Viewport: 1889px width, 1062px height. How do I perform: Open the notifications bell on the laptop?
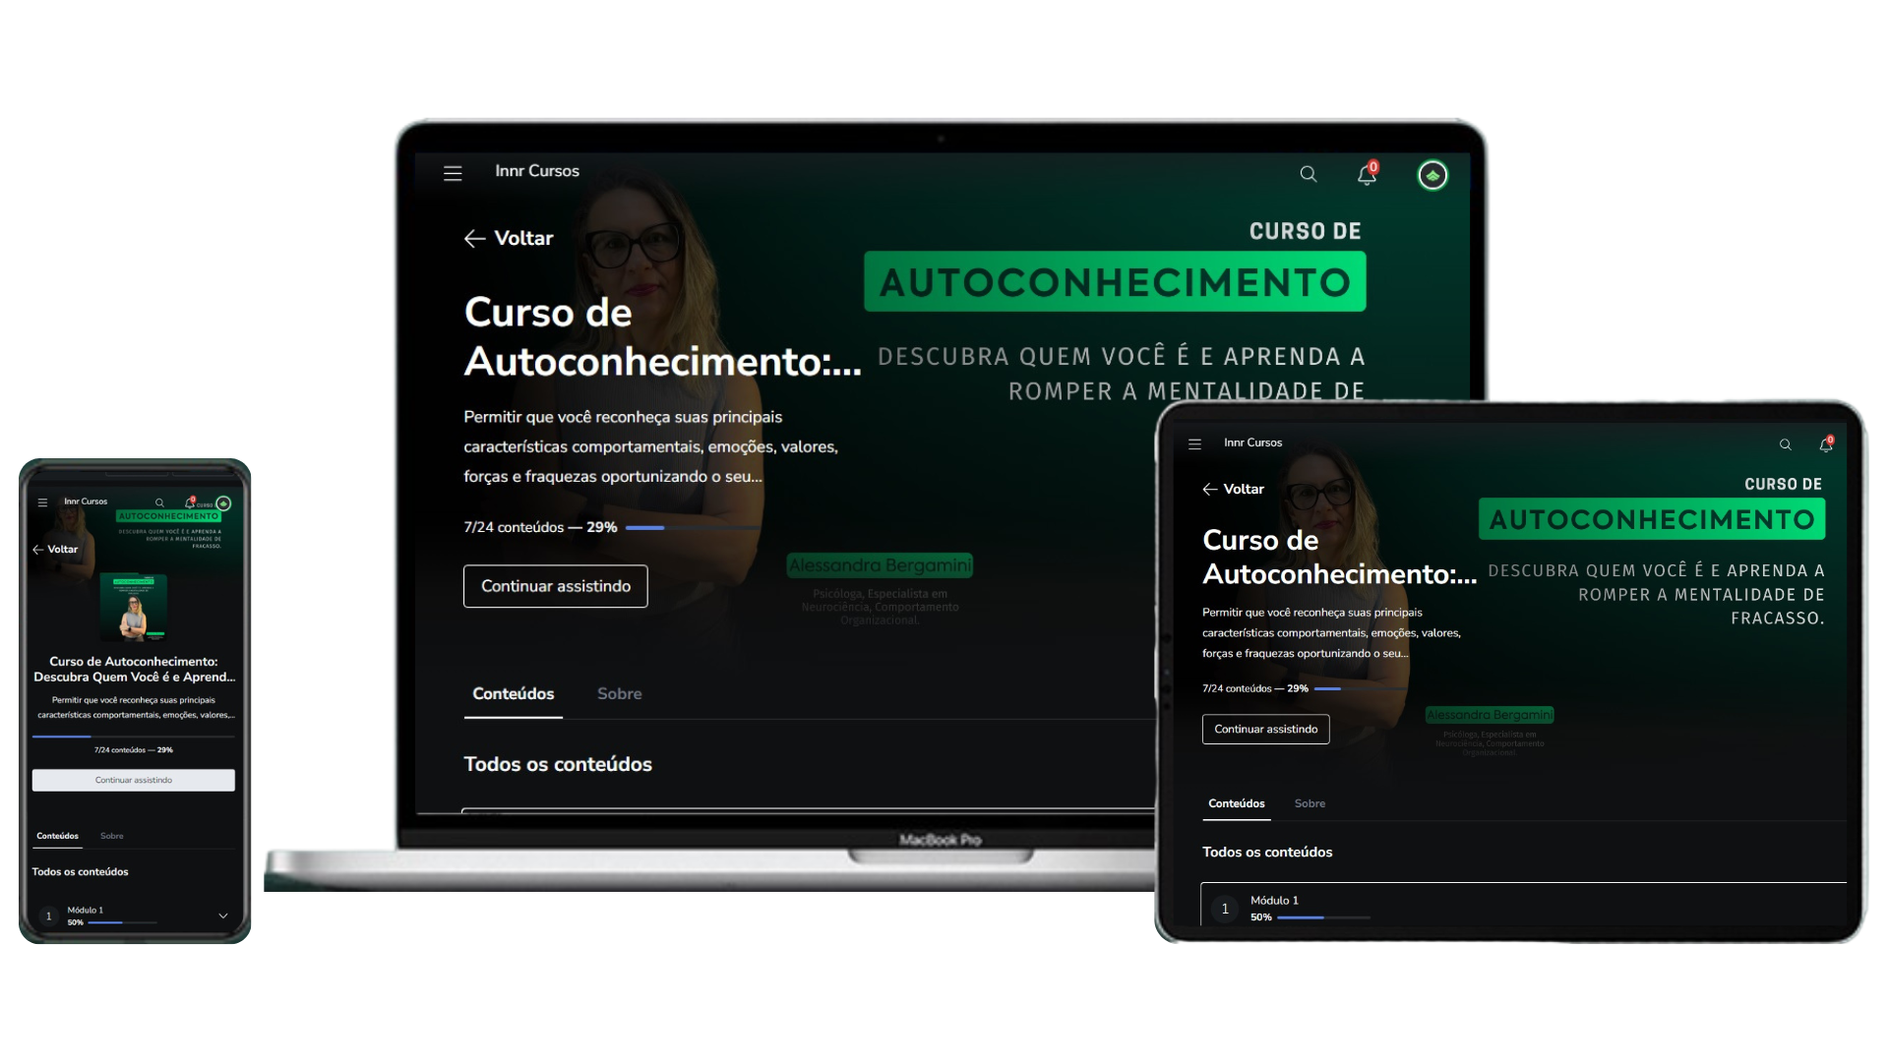(1367, 175)
